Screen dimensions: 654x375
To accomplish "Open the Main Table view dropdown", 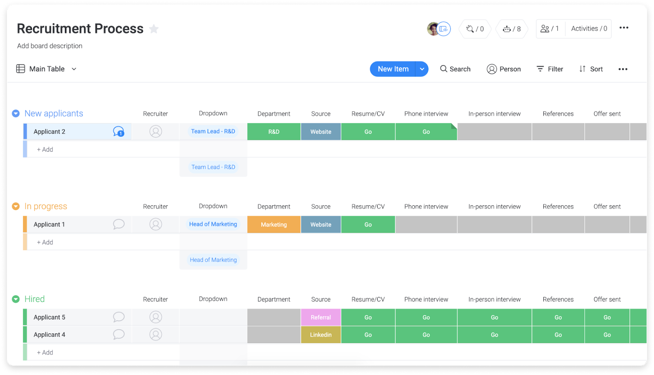I will coord(74,69).
